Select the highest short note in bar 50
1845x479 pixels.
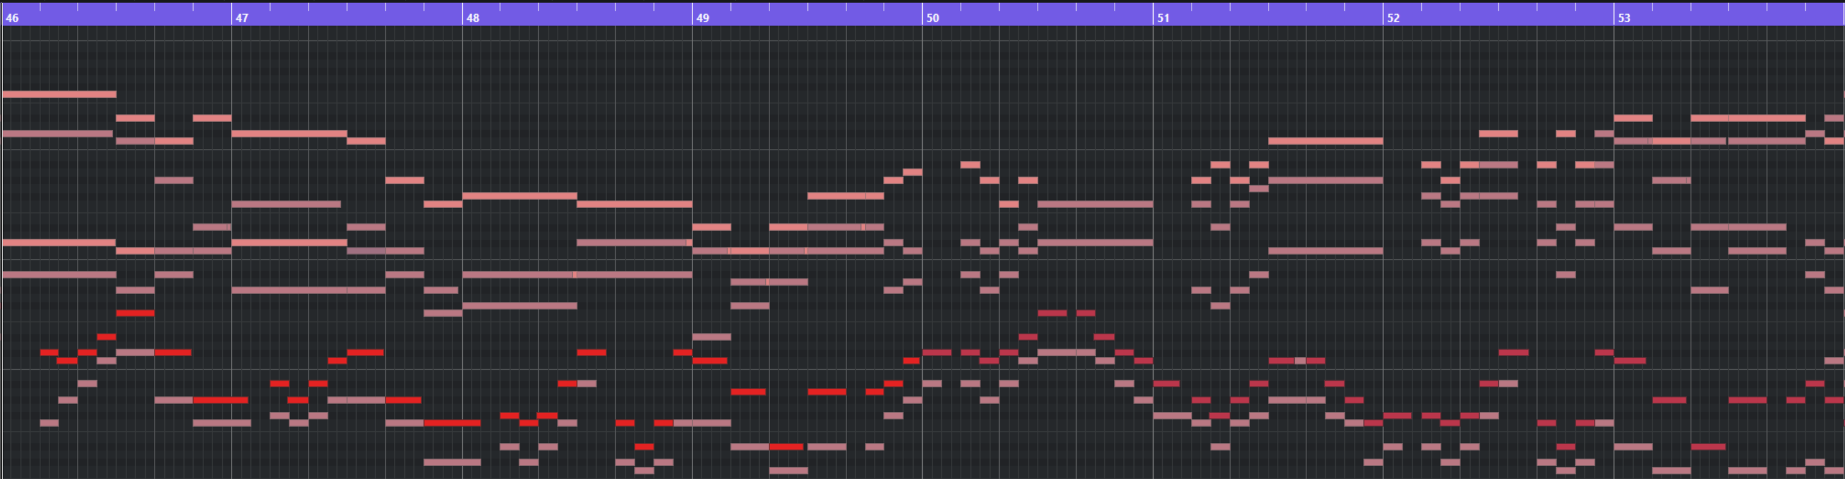(970, 165)
